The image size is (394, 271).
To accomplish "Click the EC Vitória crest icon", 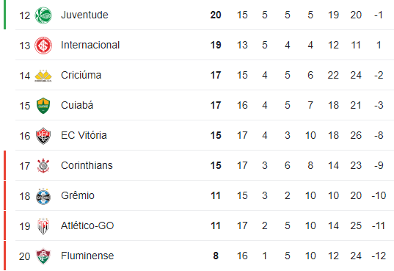I will 43,136.
